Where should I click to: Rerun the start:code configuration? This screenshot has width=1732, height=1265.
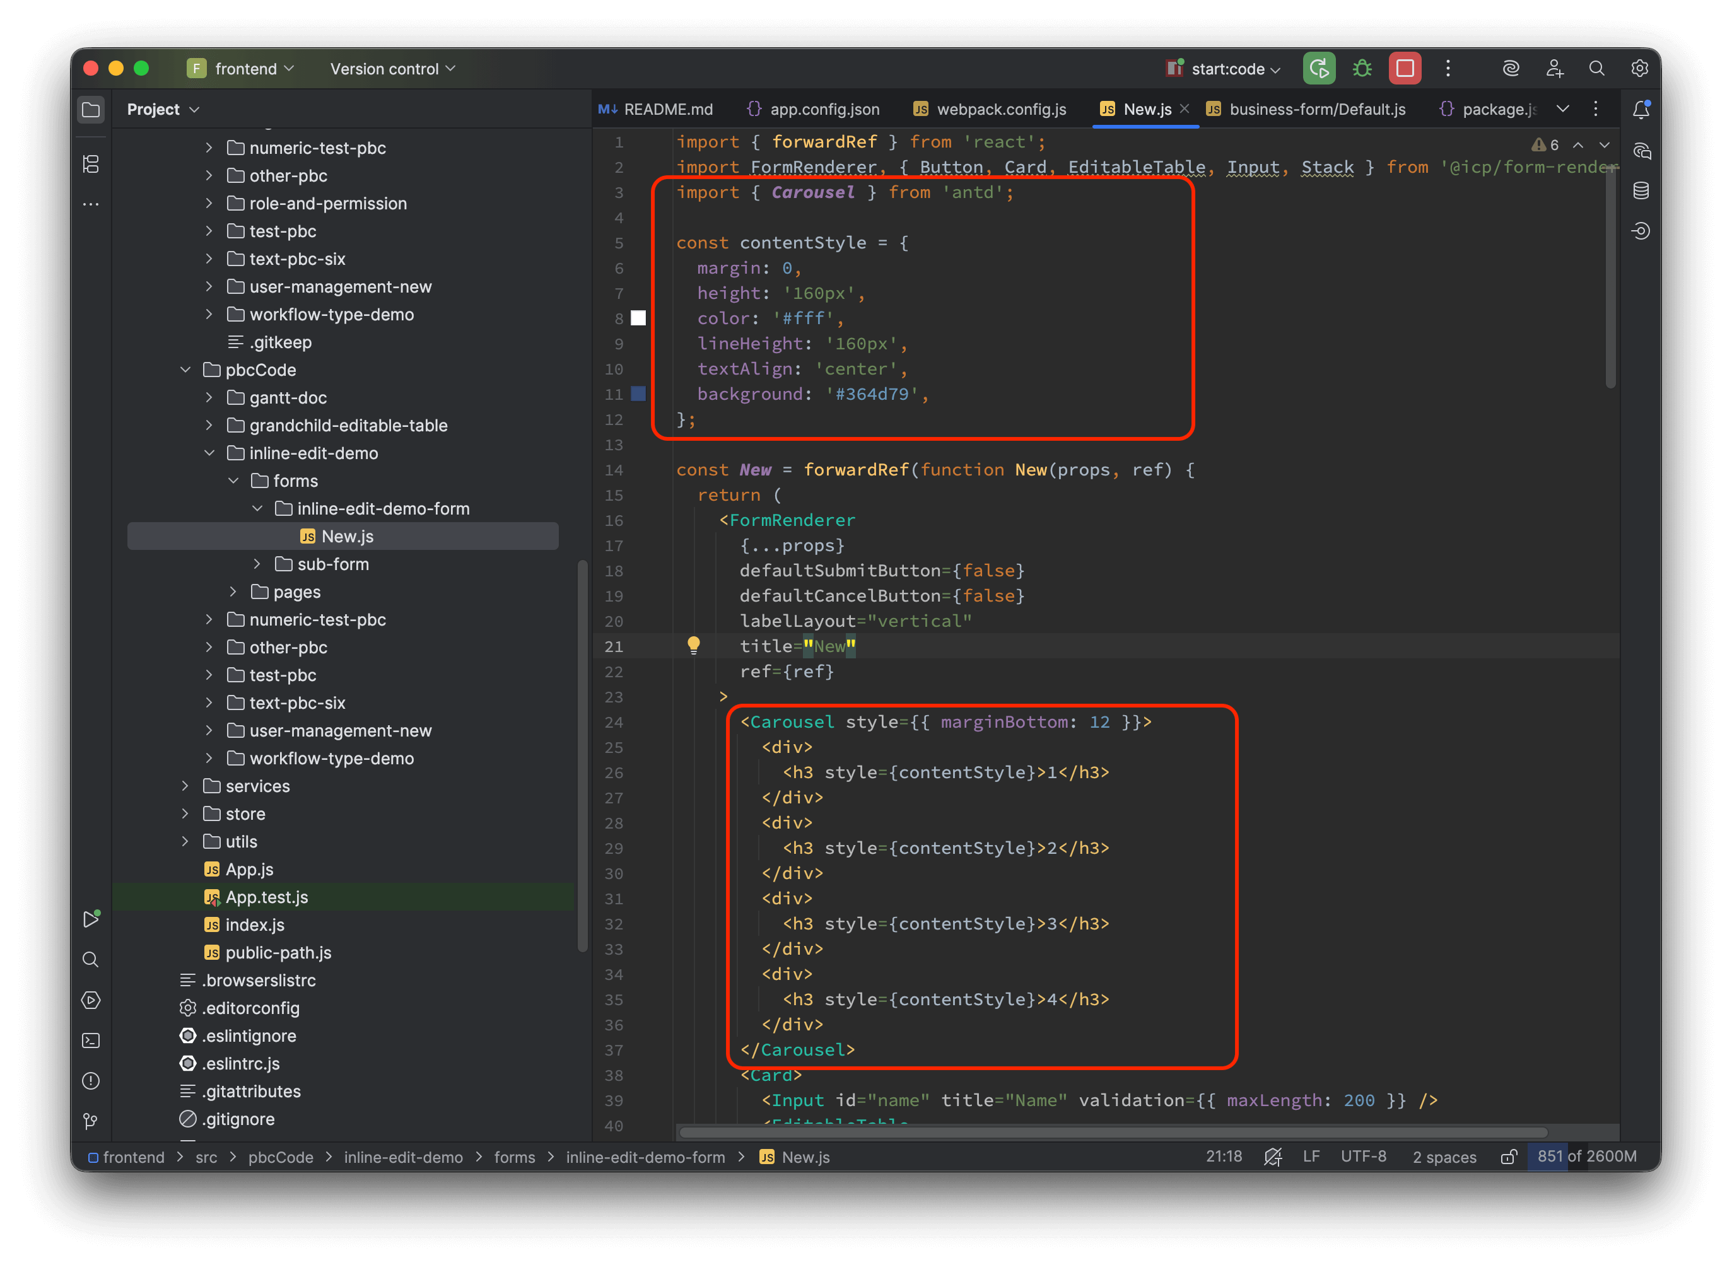pyautogui.click(x=1318, y=68)
